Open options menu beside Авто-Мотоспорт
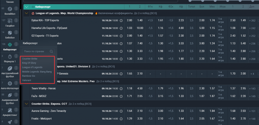The width and height of the screenshot is (259, 125). click(x=16, y=83)
